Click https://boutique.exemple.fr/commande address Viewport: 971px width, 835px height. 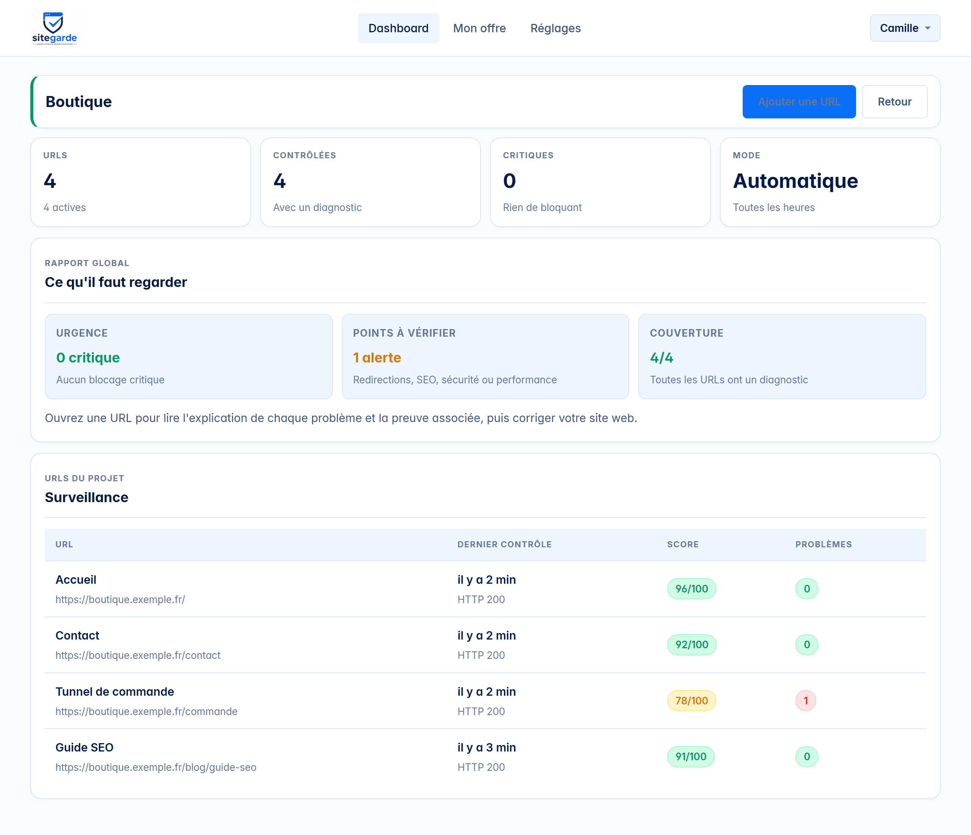[x=146, y=711]
